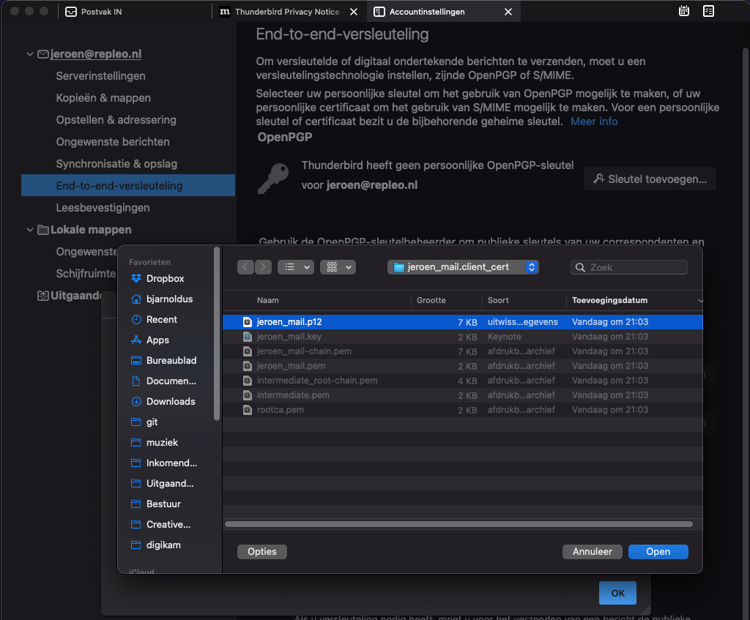This screenshot has width=750, height=620.
Task: Click the Bureaublad desktop icon
Action: (136, 360)
